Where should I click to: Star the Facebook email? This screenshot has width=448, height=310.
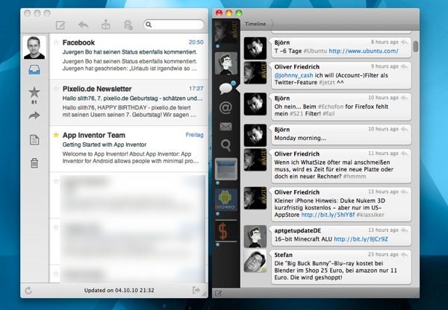(56, 42)
